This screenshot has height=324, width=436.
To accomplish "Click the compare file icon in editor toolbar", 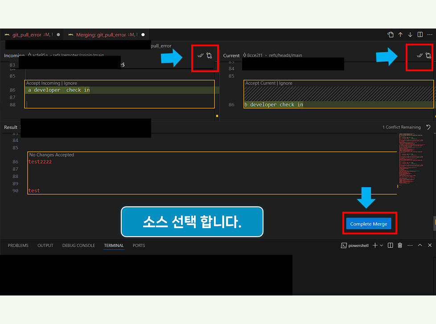I will [391, 34].
